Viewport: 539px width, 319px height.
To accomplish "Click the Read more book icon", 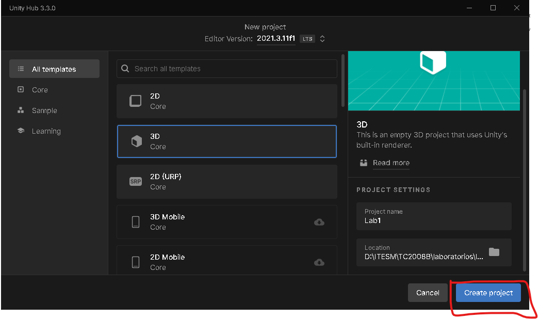I will click(x=364, y=163).
